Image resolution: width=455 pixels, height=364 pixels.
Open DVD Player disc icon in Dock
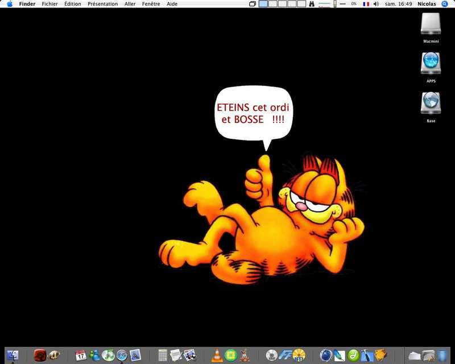272,355
